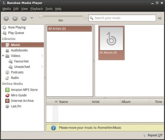Open Radio in sidebar
This screenshot has width=165, height=140.
coord(23,78)
